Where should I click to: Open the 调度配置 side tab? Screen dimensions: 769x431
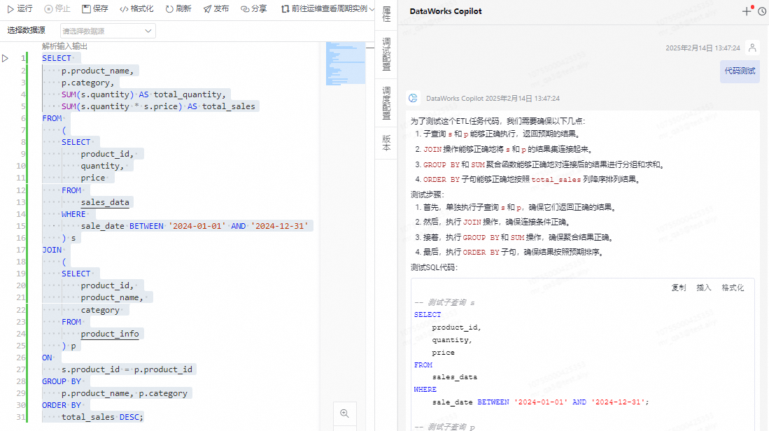[386, 103]
